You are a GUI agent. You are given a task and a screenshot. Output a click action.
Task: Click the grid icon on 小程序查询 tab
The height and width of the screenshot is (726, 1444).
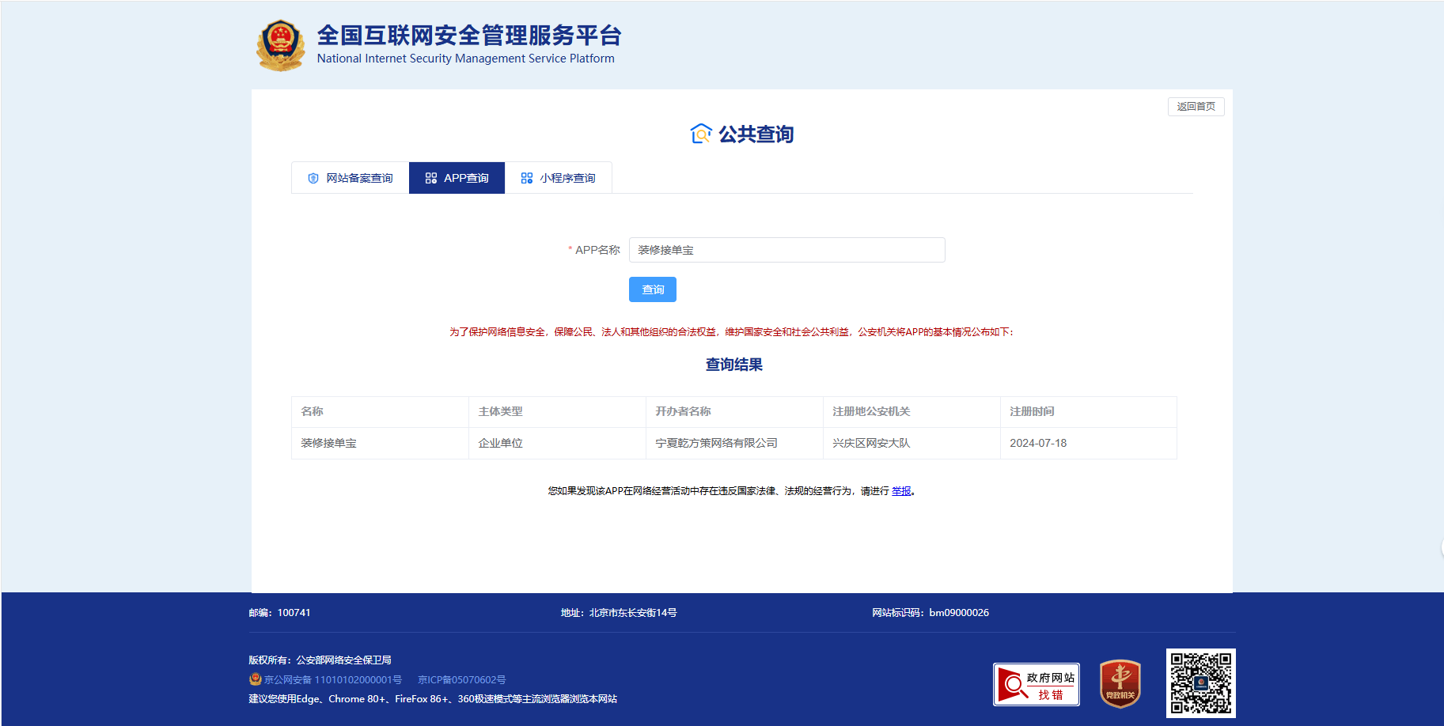coord(527,178)
